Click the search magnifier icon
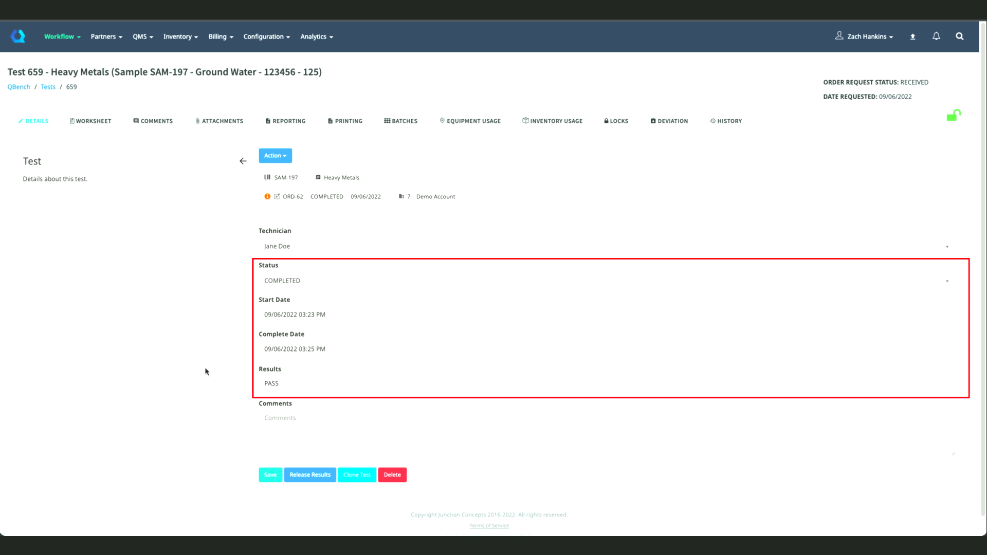 coord(959,36)
